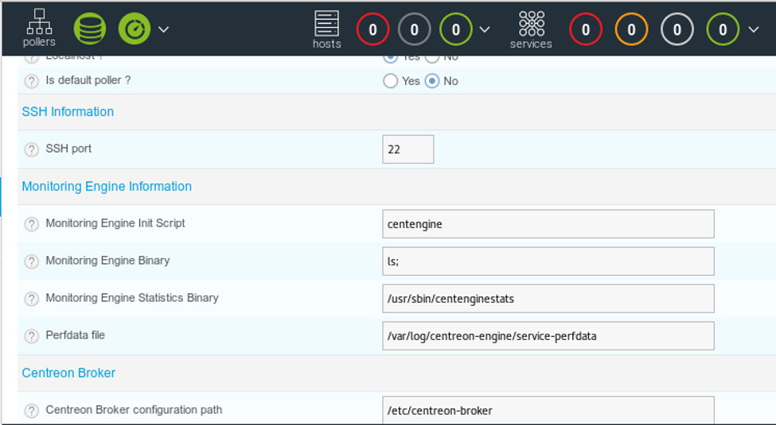
Task: Click the SSH port input field
Action: click(x=407, y=149)
